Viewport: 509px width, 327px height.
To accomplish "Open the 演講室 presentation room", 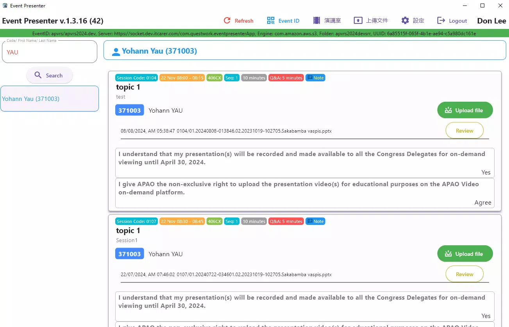I will (327, 21).
